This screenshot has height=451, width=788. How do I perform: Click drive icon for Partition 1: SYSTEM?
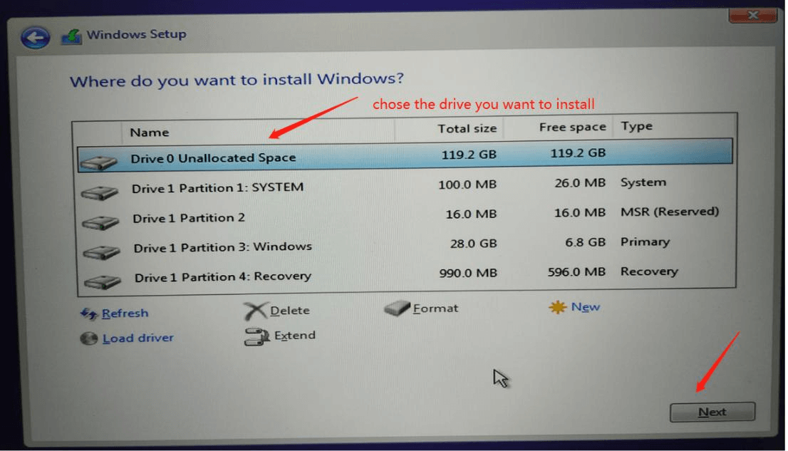tap(100, 192)
